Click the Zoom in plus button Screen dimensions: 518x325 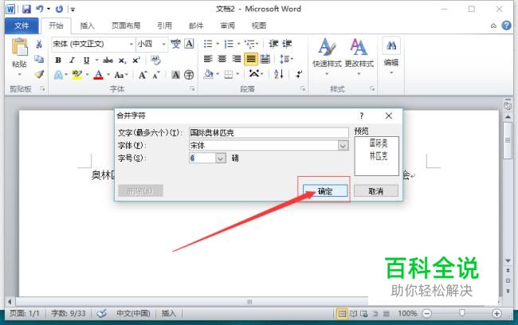tap(496, 313)
